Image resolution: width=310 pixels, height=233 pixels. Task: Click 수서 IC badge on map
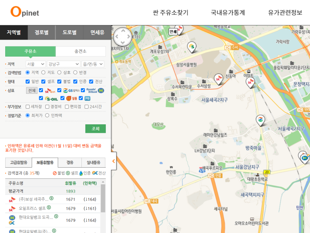coord(231,47)
